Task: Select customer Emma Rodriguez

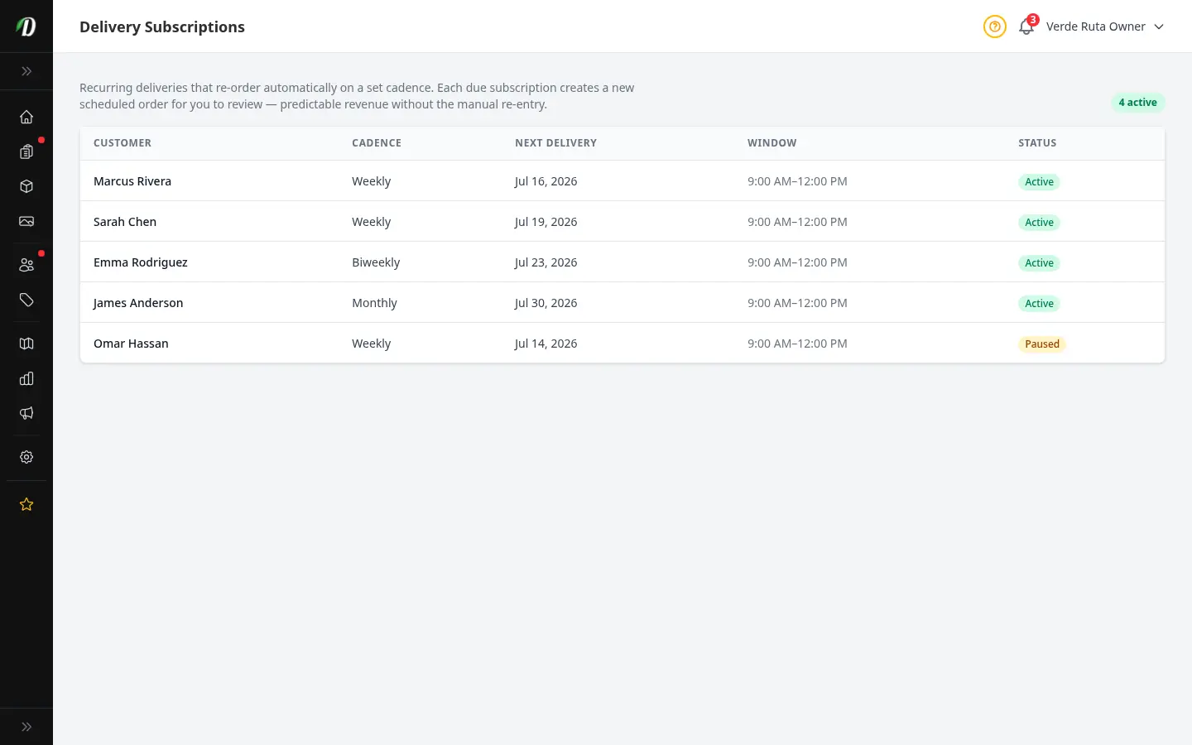Action: 141,262
